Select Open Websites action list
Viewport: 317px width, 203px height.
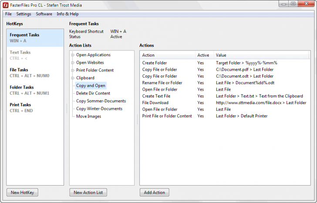click(x=90, y=62)
